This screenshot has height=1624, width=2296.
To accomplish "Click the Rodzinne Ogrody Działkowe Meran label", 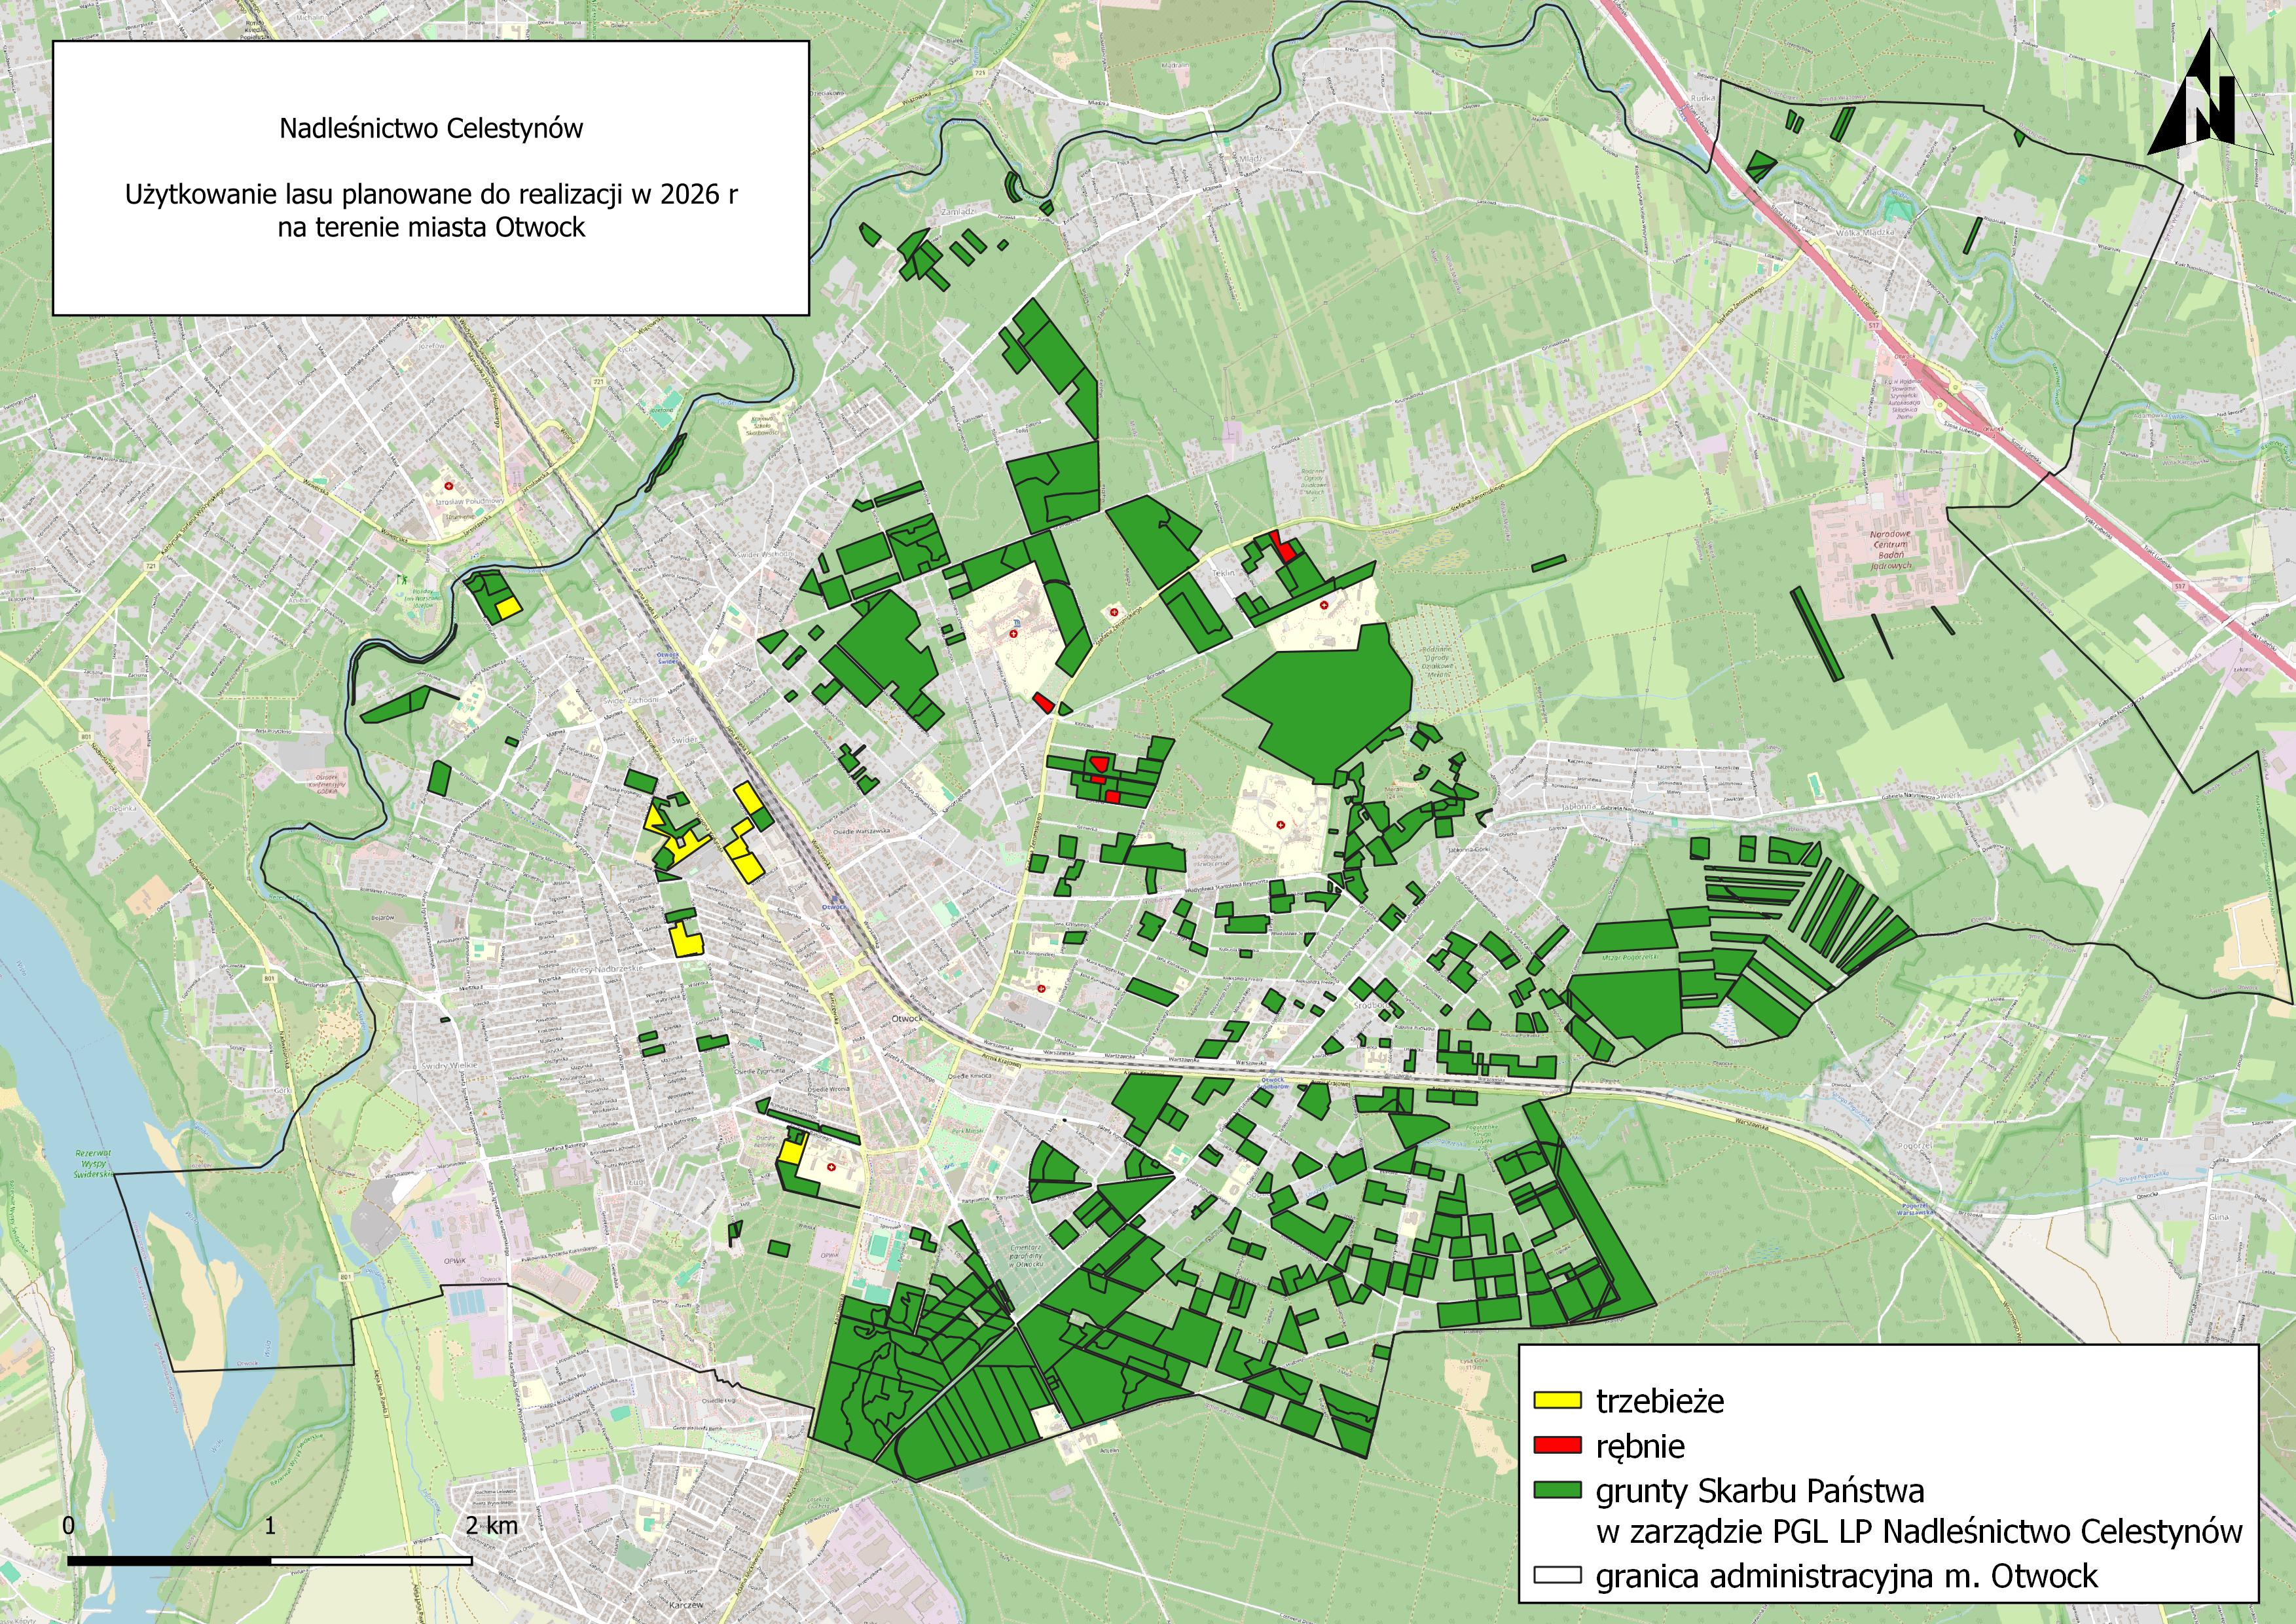I will 1438,663.
